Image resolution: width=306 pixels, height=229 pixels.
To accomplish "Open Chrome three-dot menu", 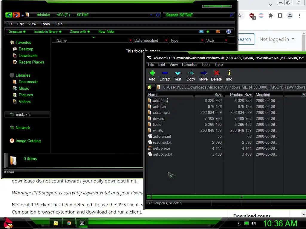I will click(299, 16).
